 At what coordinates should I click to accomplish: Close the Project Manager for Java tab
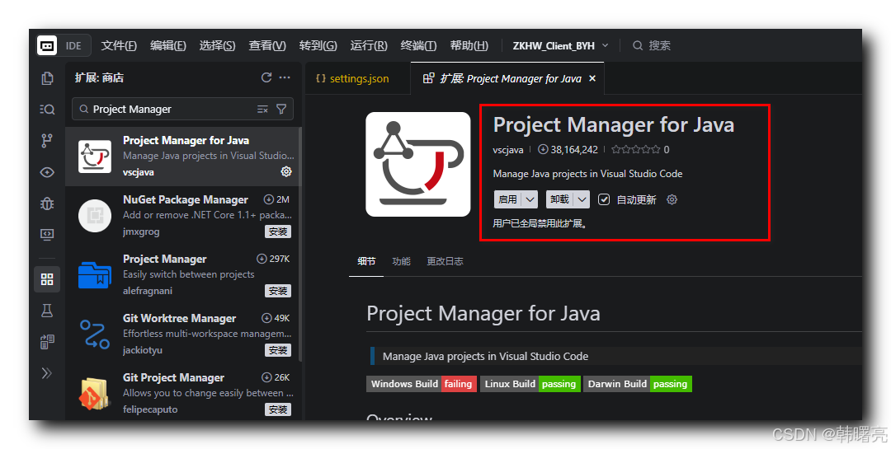(592, 78)
